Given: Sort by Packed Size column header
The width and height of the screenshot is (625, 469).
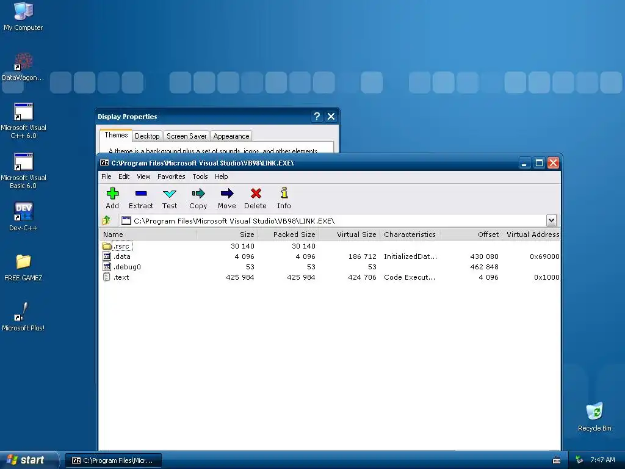Looking at the screenshot, I should pyautogui.click(x=289, y=234).
